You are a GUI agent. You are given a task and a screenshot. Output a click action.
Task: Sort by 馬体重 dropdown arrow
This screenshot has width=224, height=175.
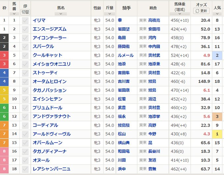click(180, 14)
